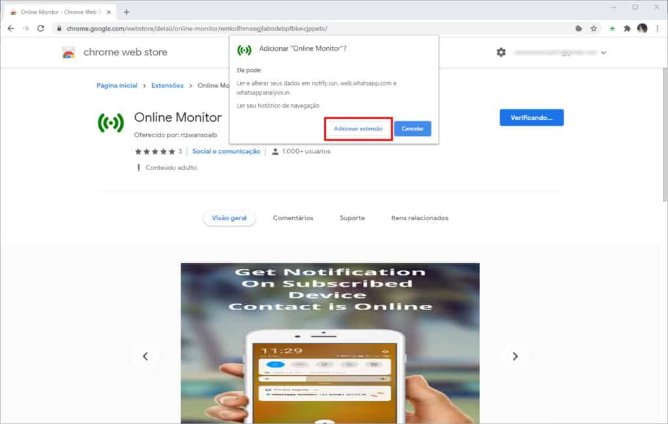Switch to the Suporte tab
668x424 pixels.
pyautogui.click(x=352, y=218)
